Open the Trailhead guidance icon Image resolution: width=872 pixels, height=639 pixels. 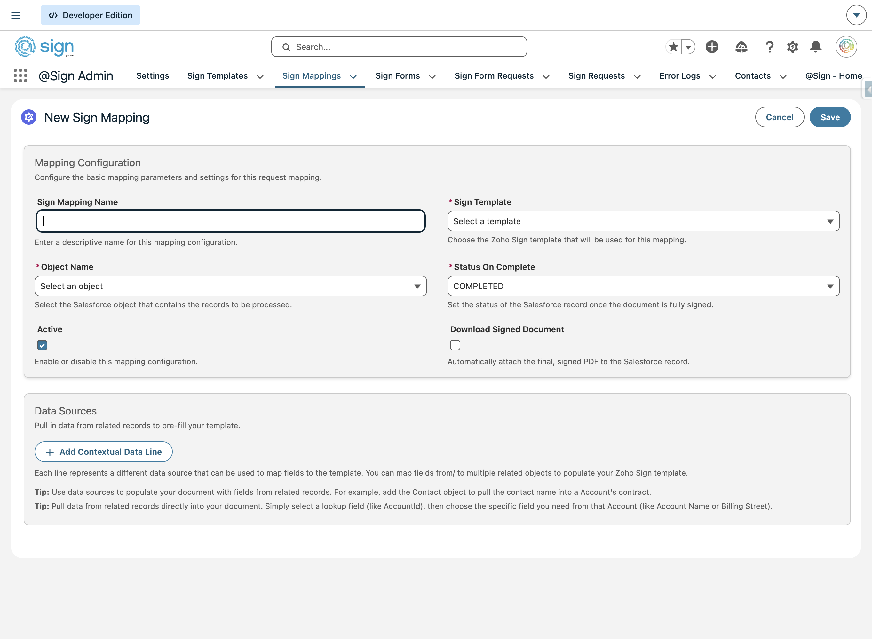pyautogui.click(x=741, y=47)
